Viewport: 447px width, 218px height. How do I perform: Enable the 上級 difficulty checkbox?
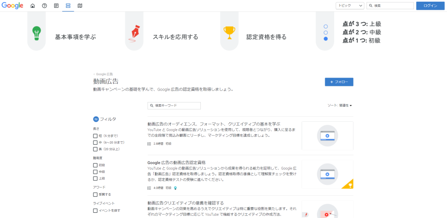(x=95, y=178)
